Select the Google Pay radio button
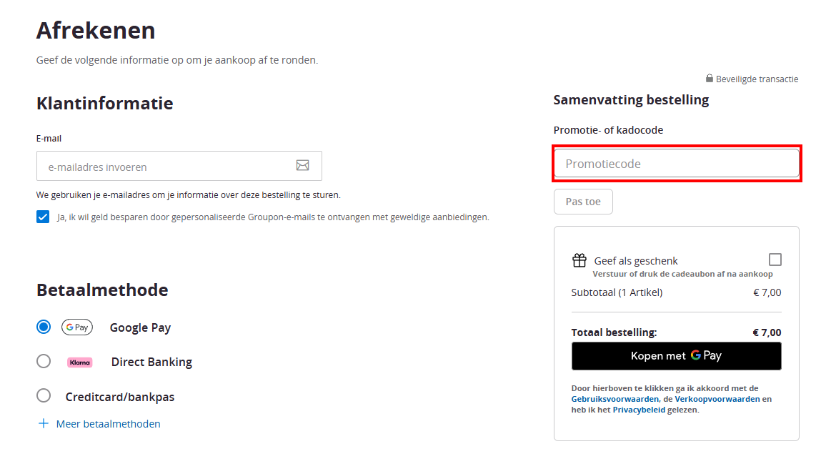 [44, 327]
